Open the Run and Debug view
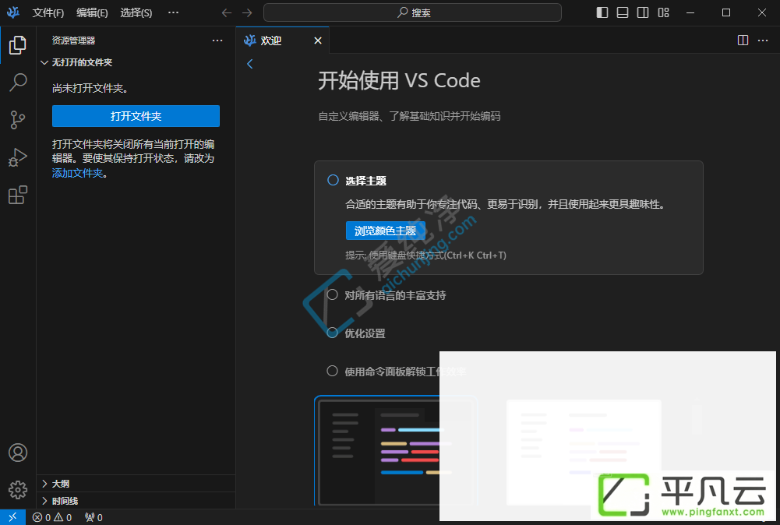 [x=17, y=157]
